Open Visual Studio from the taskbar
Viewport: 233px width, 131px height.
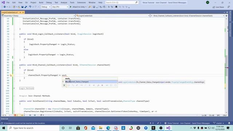(x=168, y=128)
